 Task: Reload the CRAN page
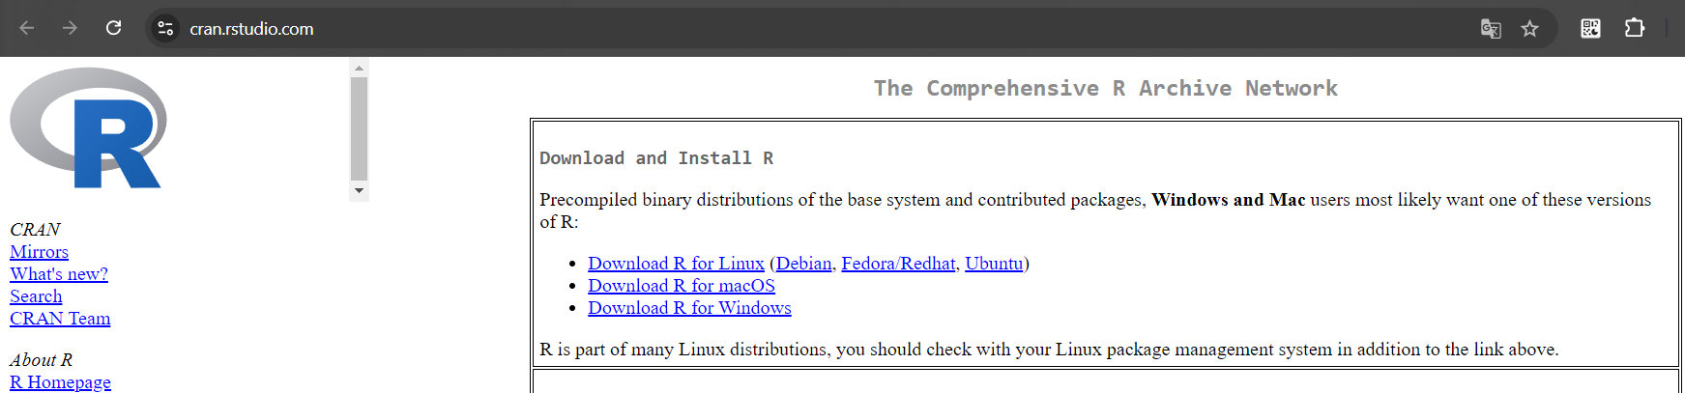click(x=113, y=28)
